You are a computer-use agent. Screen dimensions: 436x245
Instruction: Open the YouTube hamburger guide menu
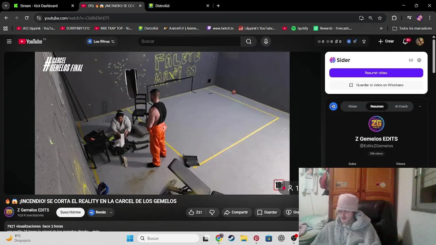click(9, 42)
